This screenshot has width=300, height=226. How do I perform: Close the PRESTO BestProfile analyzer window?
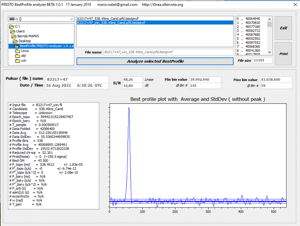tap(295, 5)
